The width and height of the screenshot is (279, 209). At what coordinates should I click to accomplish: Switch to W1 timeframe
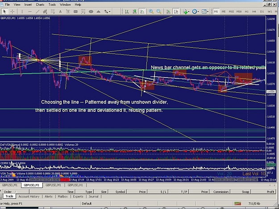270,12
